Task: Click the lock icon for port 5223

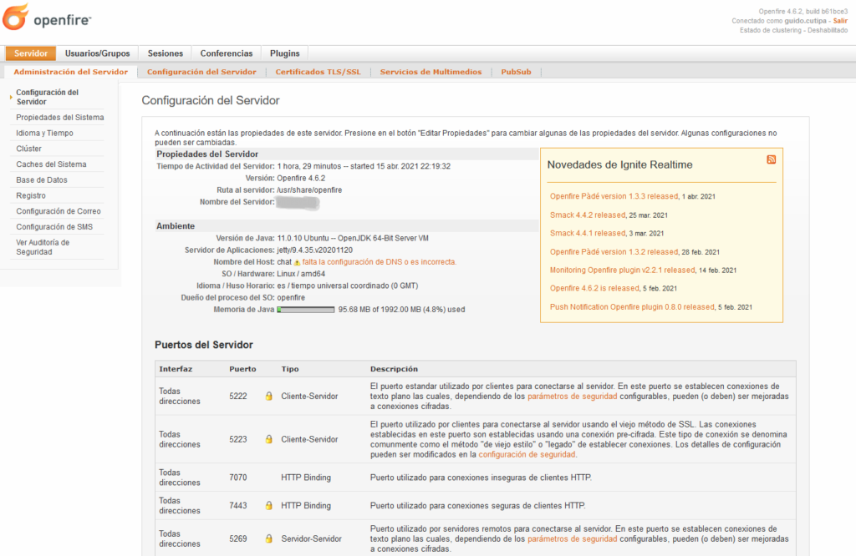Action: [x=268, y=439]
